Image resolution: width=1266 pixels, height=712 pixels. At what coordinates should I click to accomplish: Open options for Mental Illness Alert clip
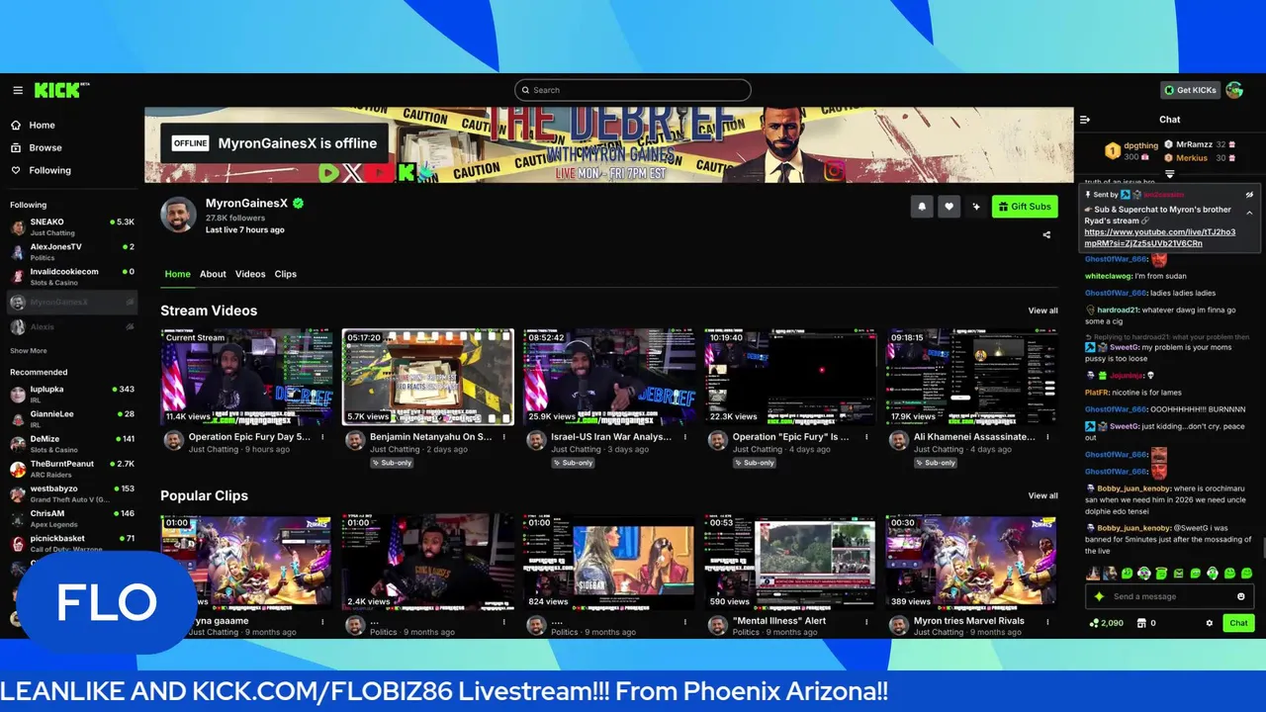[x=866, y=621]
